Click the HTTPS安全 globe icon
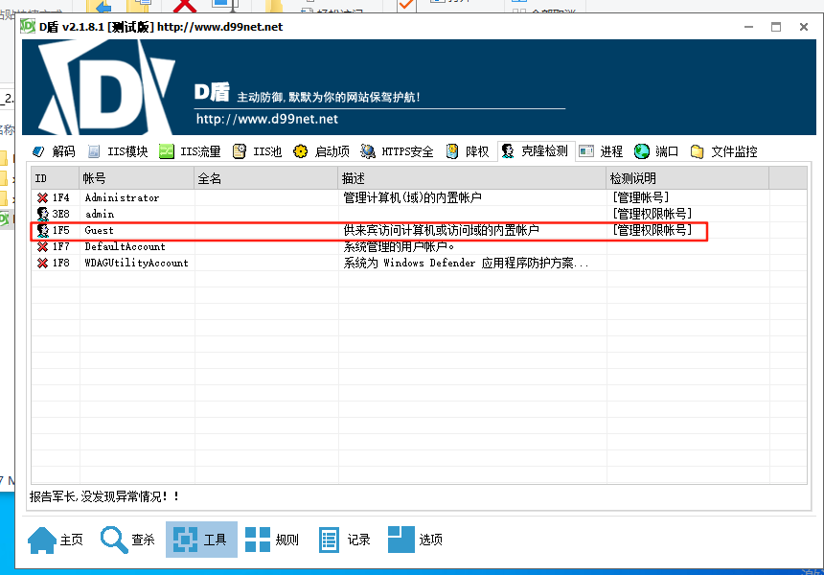824x575 pixels. (x=368, y=152)
